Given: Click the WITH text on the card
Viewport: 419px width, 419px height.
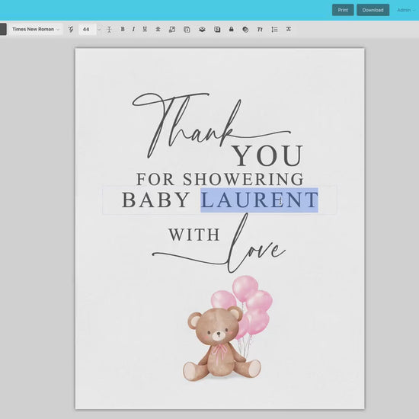Looking at the screenshot, I should tap(194, 235).
